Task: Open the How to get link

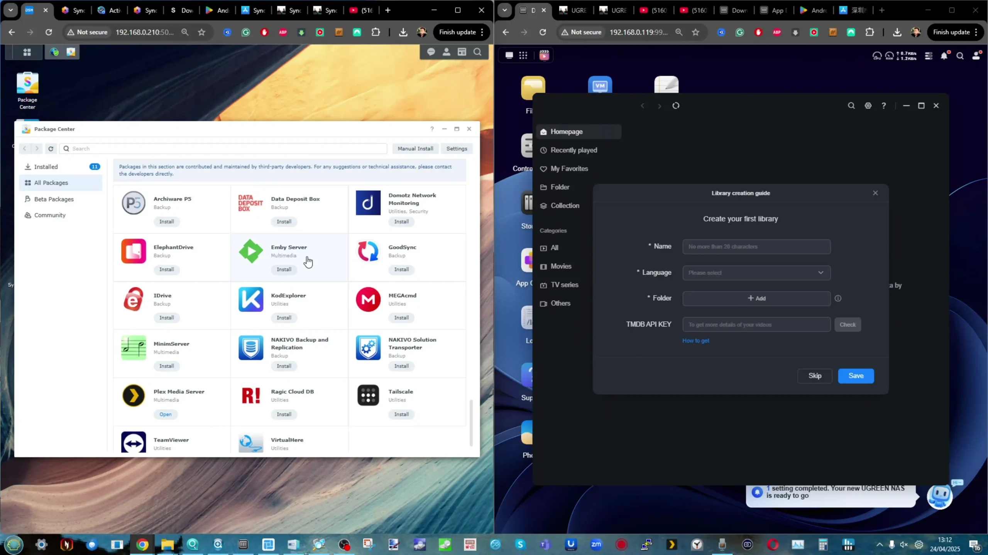Action: pyautogui.click(x=695, y=341)
